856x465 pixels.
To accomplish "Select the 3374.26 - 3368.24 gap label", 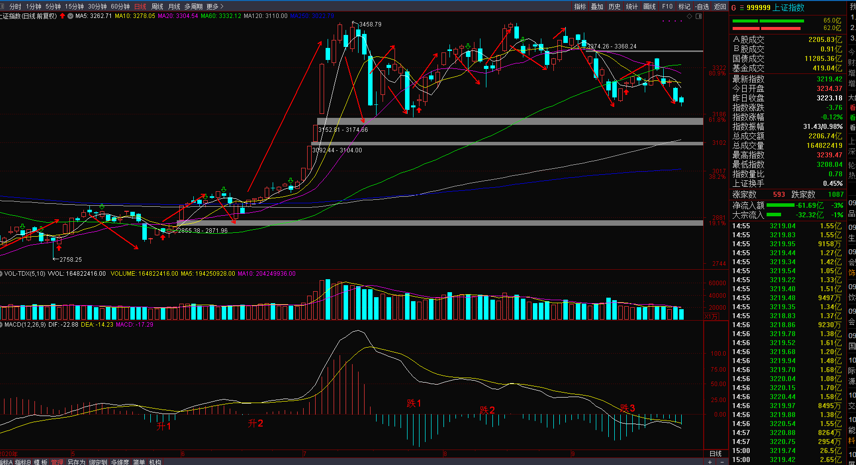I will coord(612,46).
